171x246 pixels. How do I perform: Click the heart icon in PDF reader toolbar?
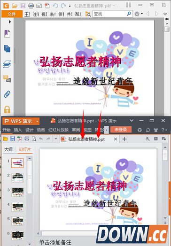point(165,14)
